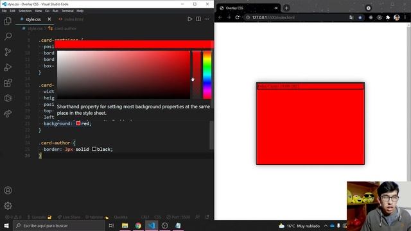This screenshot has width=411, height=231.
Task: Open the Chrome profile avatar
Action: tap(397, 17)
